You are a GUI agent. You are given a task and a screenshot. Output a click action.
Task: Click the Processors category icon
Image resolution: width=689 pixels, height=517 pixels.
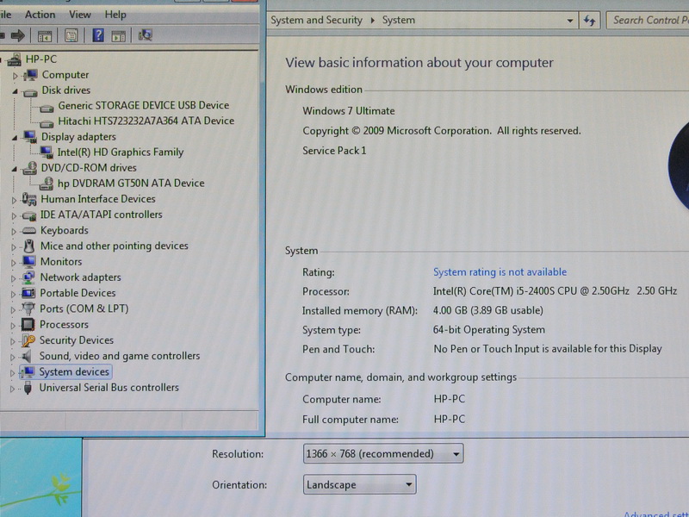[x=28, y=325]
